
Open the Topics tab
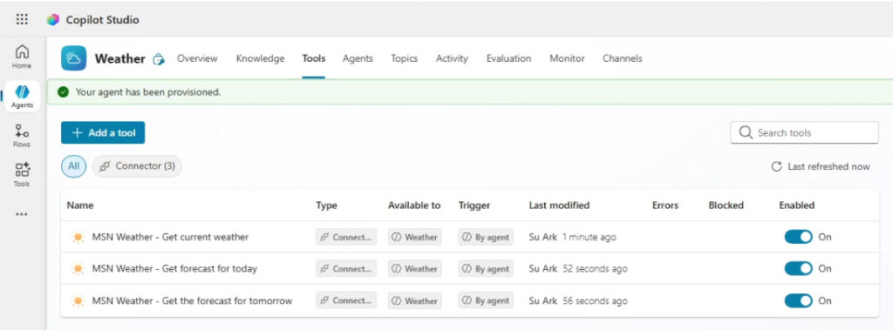(x=405, y=58)
